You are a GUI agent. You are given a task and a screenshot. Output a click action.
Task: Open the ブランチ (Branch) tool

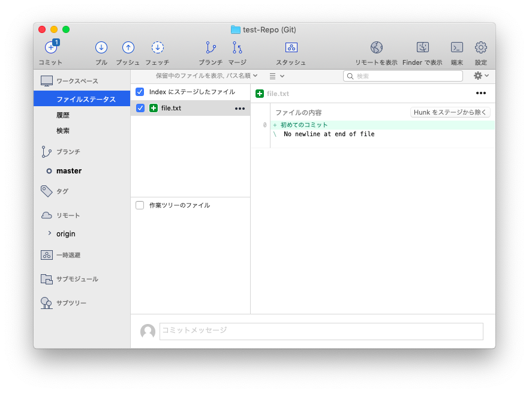(x=209, y=48)
